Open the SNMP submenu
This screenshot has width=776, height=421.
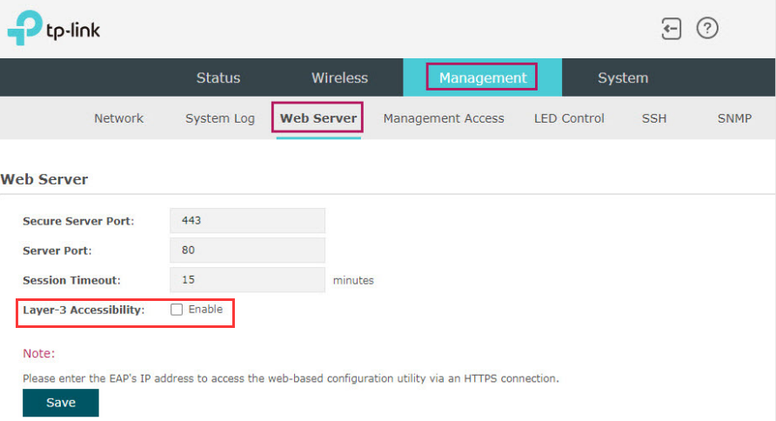[734, 118]
